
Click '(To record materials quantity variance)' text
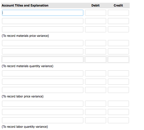[x=28, y=66]
